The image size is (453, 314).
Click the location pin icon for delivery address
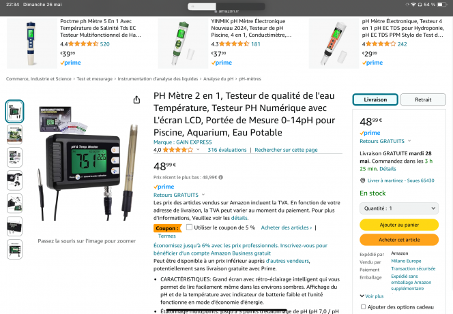tap(362, 180)
